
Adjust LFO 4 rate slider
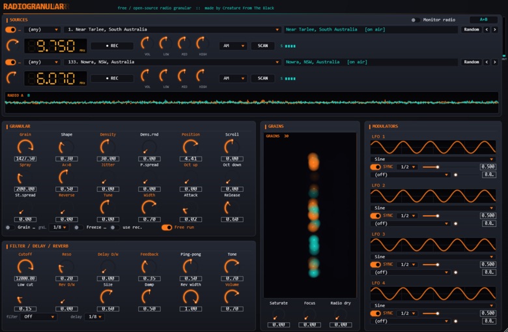pyautogui.click(x=449, y=314)
